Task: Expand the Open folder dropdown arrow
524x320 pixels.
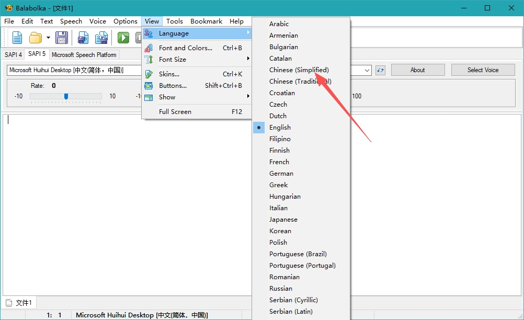Action: (48, 38)
